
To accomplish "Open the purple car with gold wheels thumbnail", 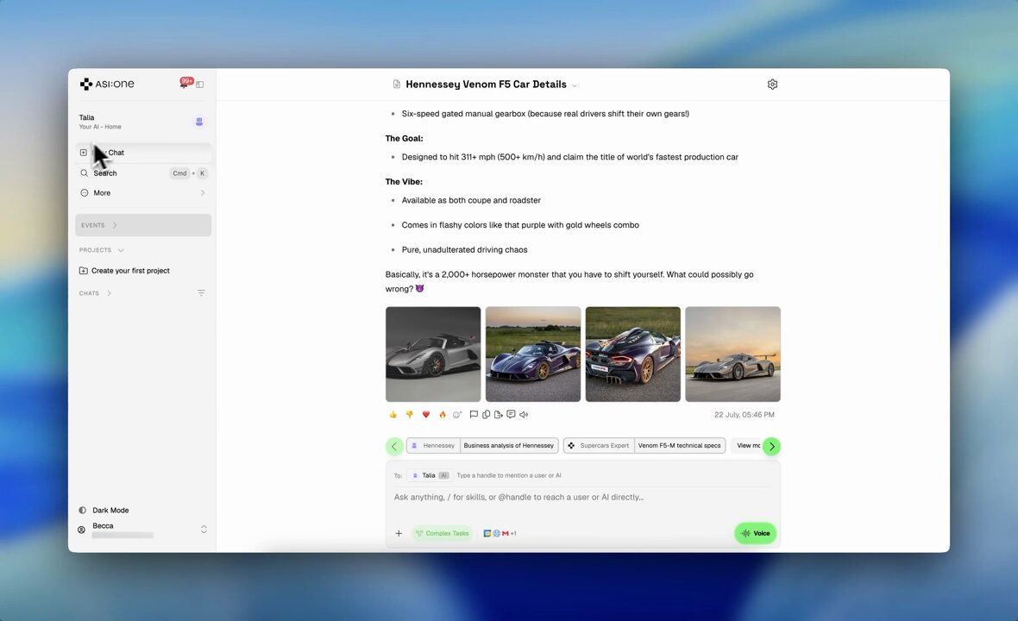I will [x=533, y=354].
